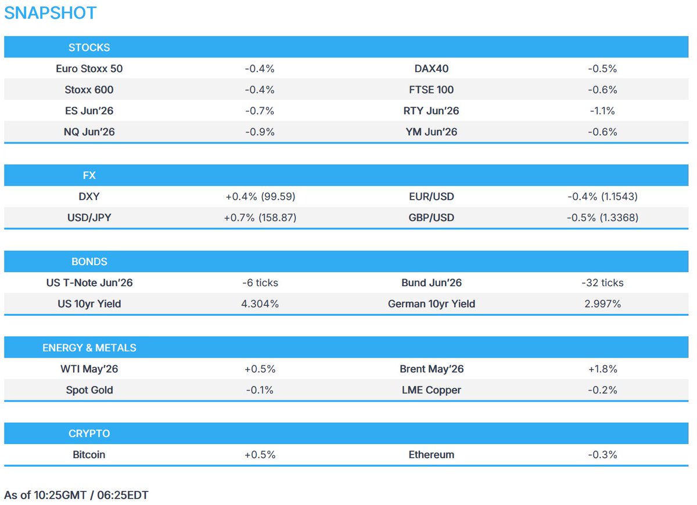Viewport: 697px width, 505px height.
Task: Click the SNAPSHOT heading
Action: point(49,12)
